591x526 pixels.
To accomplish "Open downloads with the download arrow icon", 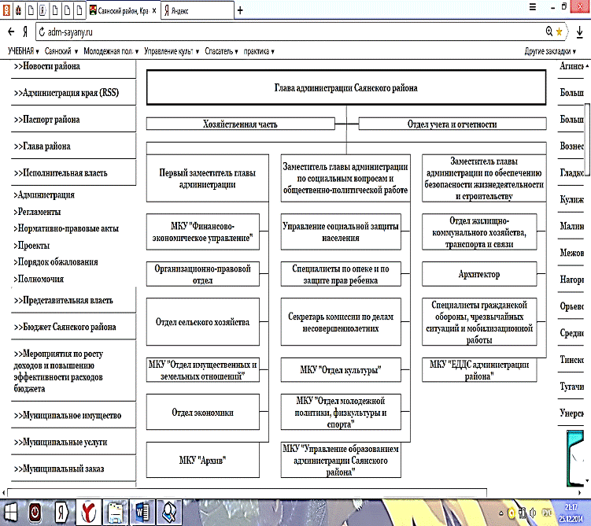I will point(580,31).
